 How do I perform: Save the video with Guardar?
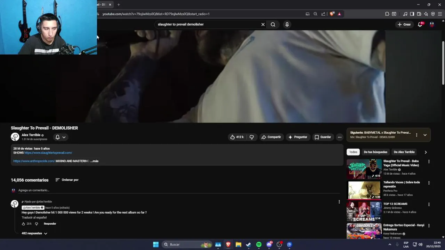click(323, 137)
